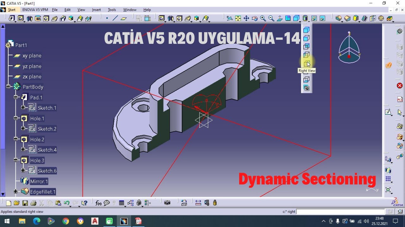Select the Pad tool in top toolbar

[x=11, y=19]
